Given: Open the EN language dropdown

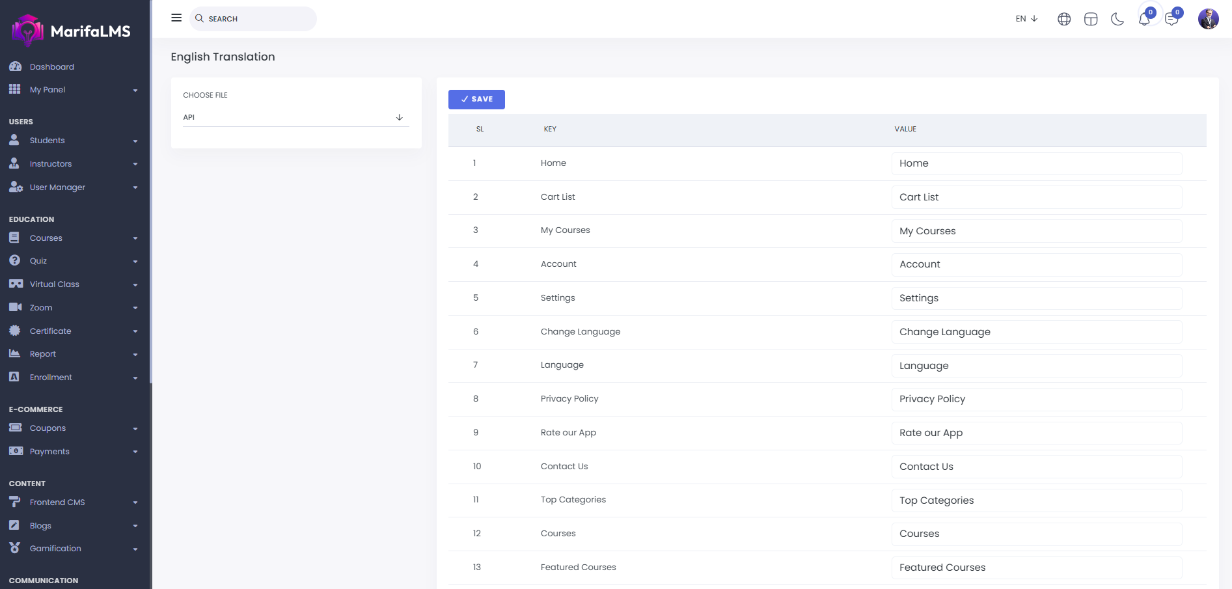Looking at the screenshot, I should pyautogui.click(x=1026, y=19).
